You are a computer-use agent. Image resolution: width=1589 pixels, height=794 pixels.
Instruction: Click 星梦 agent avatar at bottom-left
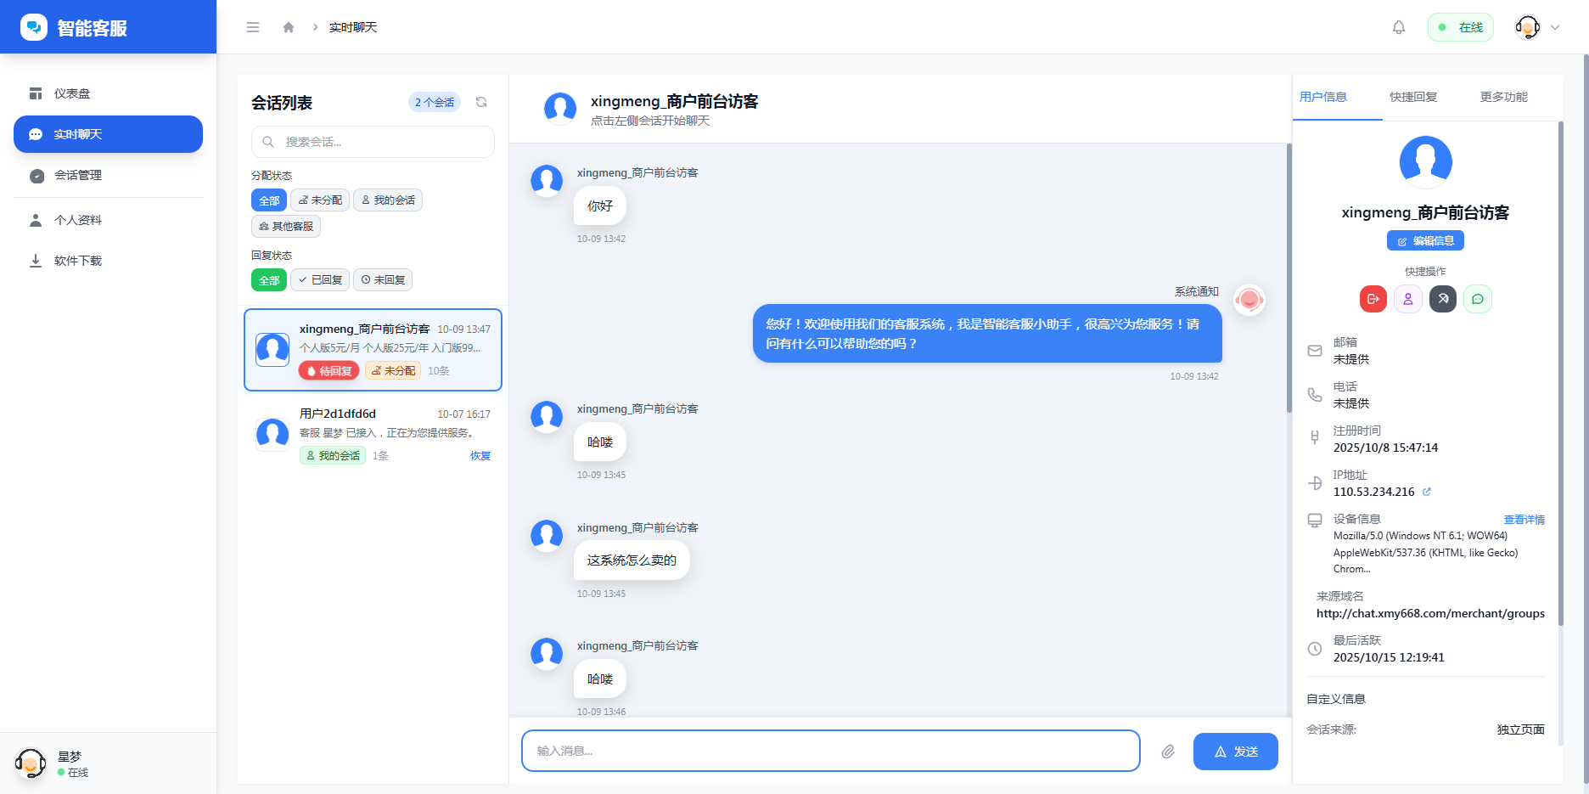point(31,763)
